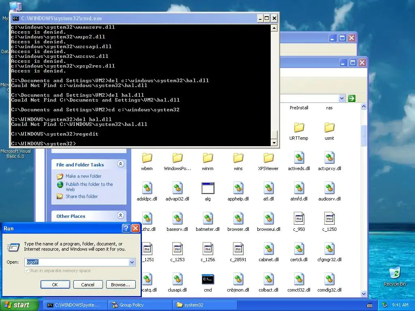This screenshot has width=415, height=311.
Task: Select audiosrv.dll file icon
Action: [329, 188]
